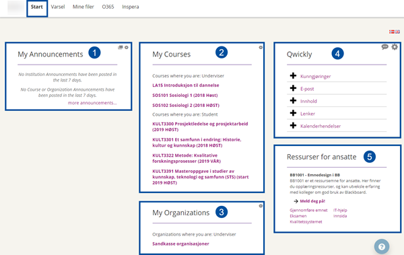The height and width of the screenshot is (255, 404).
Task: Open the Qwickly module settings gear
Action: 395,47
